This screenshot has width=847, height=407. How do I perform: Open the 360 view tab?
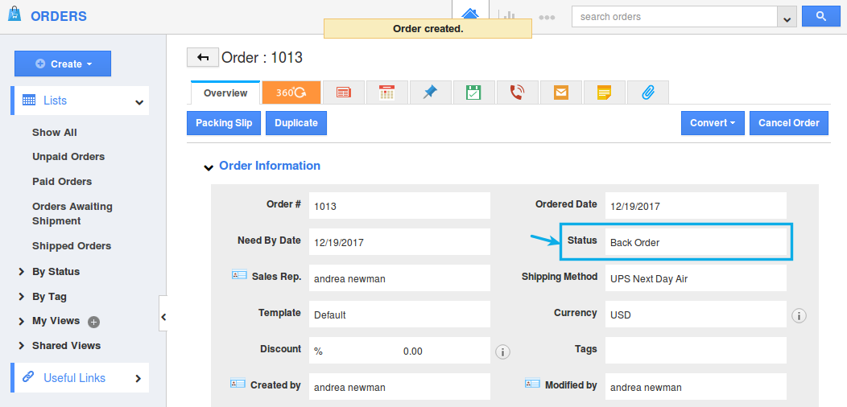[x=291, y=92]
